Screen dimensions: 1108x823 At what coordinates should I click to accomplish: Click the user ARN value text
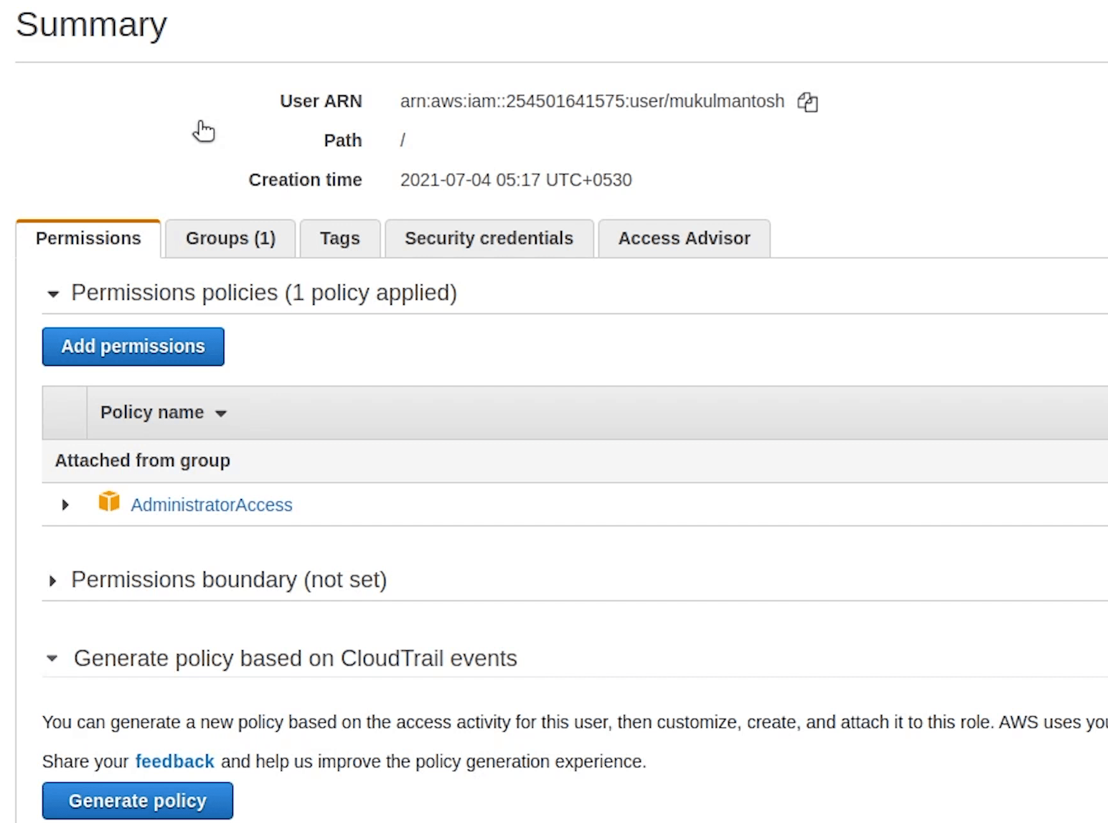coord(592,102)
